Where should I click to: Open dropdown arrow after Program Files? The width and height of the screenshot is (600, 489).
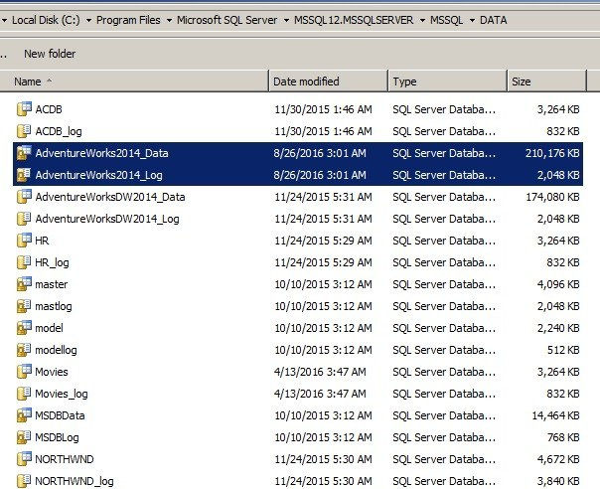tap(169, 20)
